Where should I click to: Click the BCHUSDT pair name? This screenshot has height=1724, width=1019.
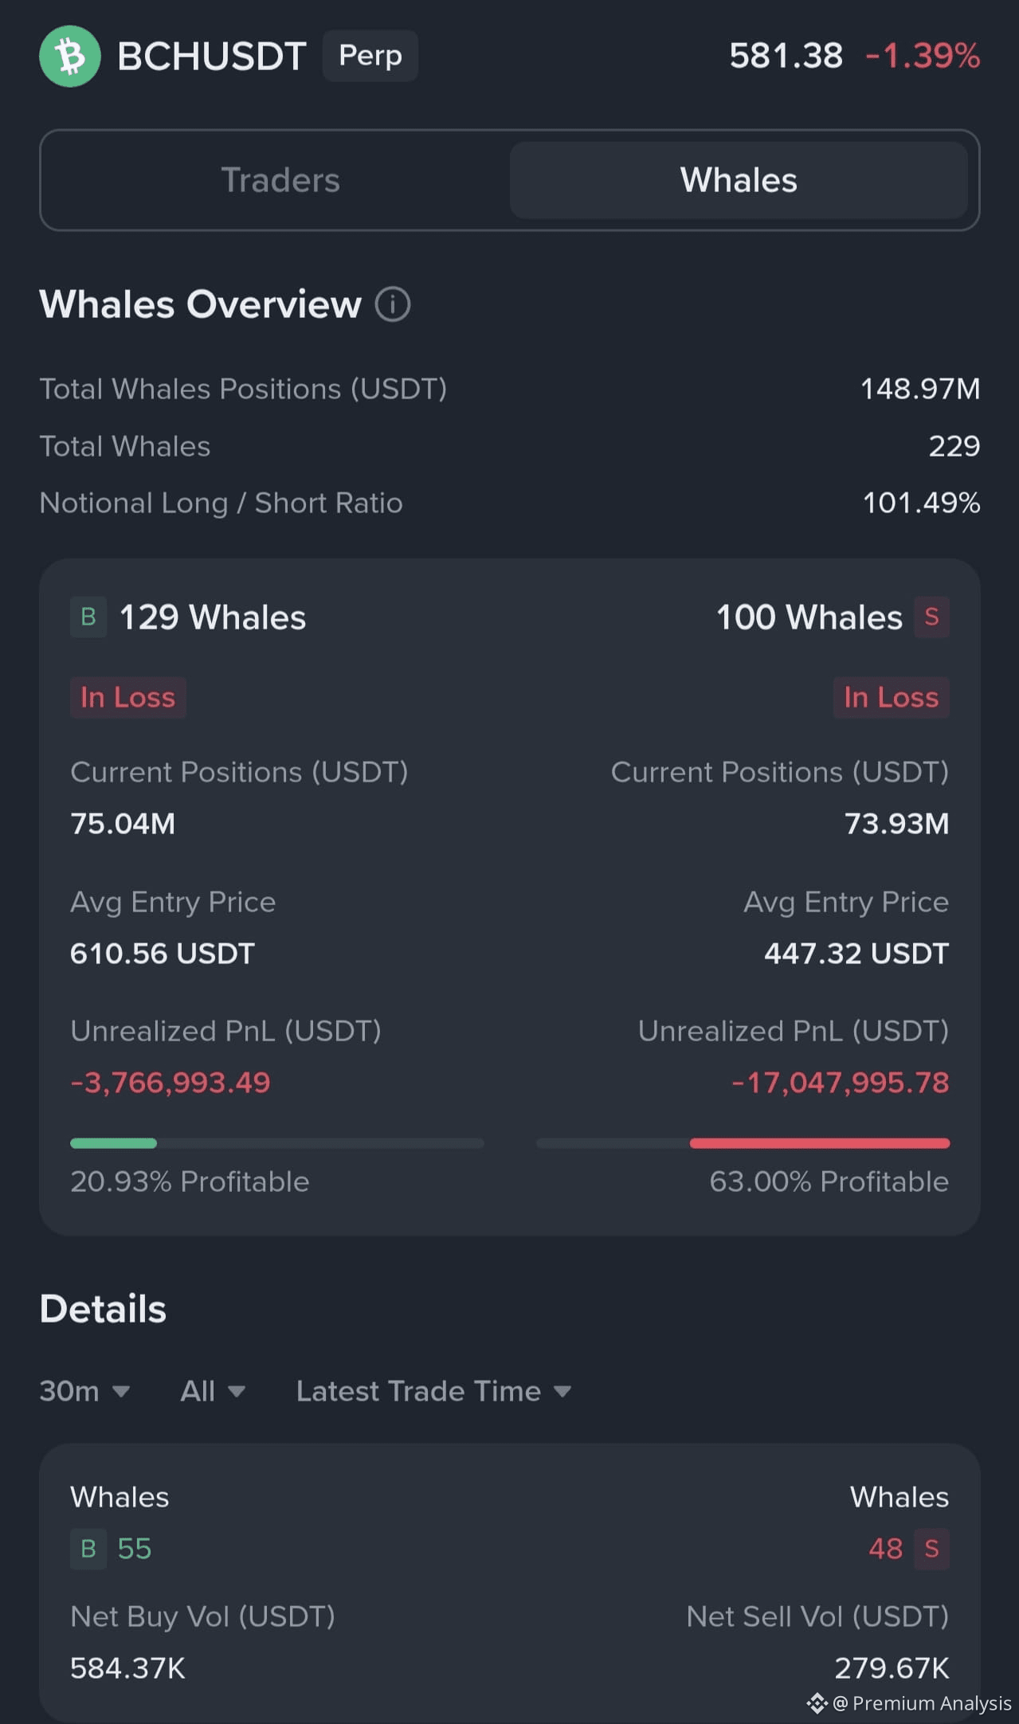click(212, 57)
